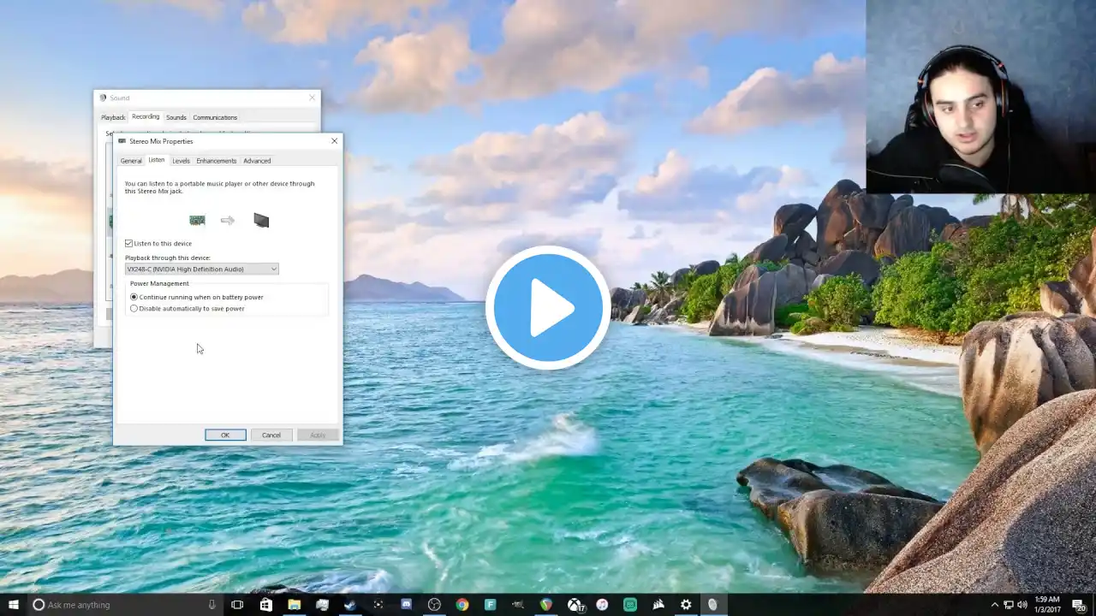Uncheck Listen to this device
Screen dimensions: 1096x616
(129, 244)
